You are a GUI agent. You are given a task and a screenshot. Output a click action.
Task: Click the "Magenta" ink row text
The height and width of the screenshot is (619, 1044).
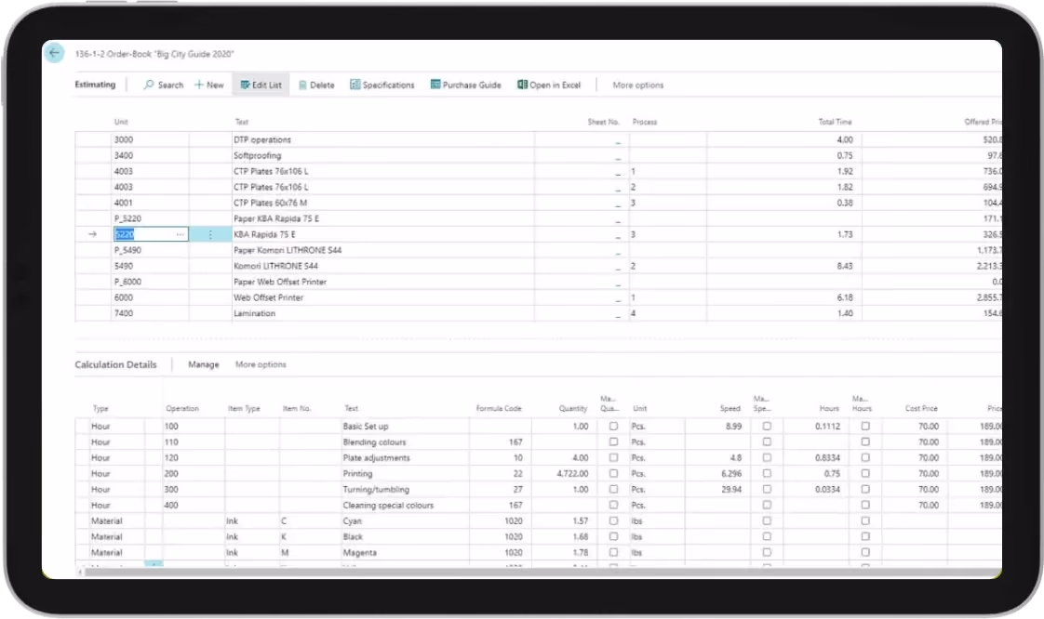(x=359, y=553)
